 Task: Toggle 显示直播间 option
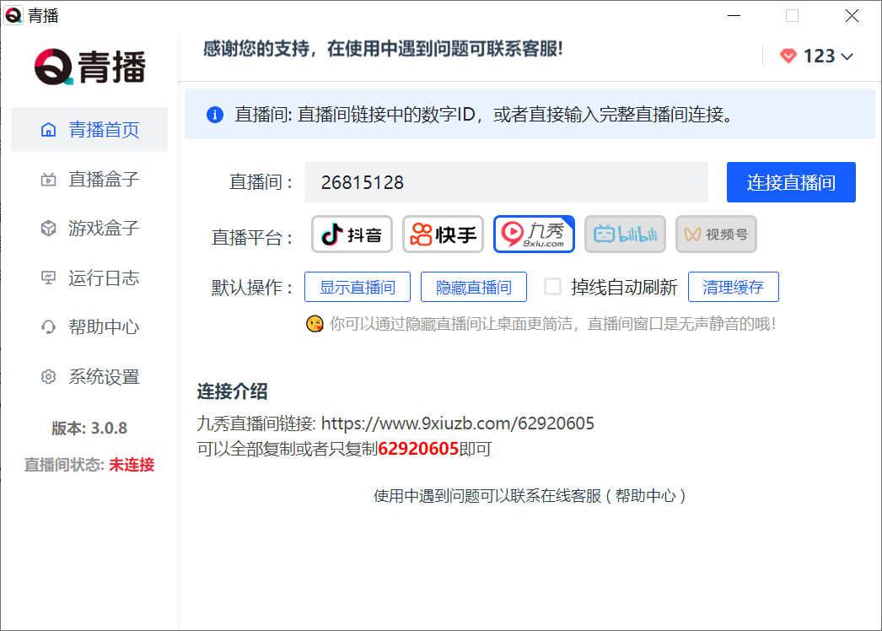click(358, 287)
